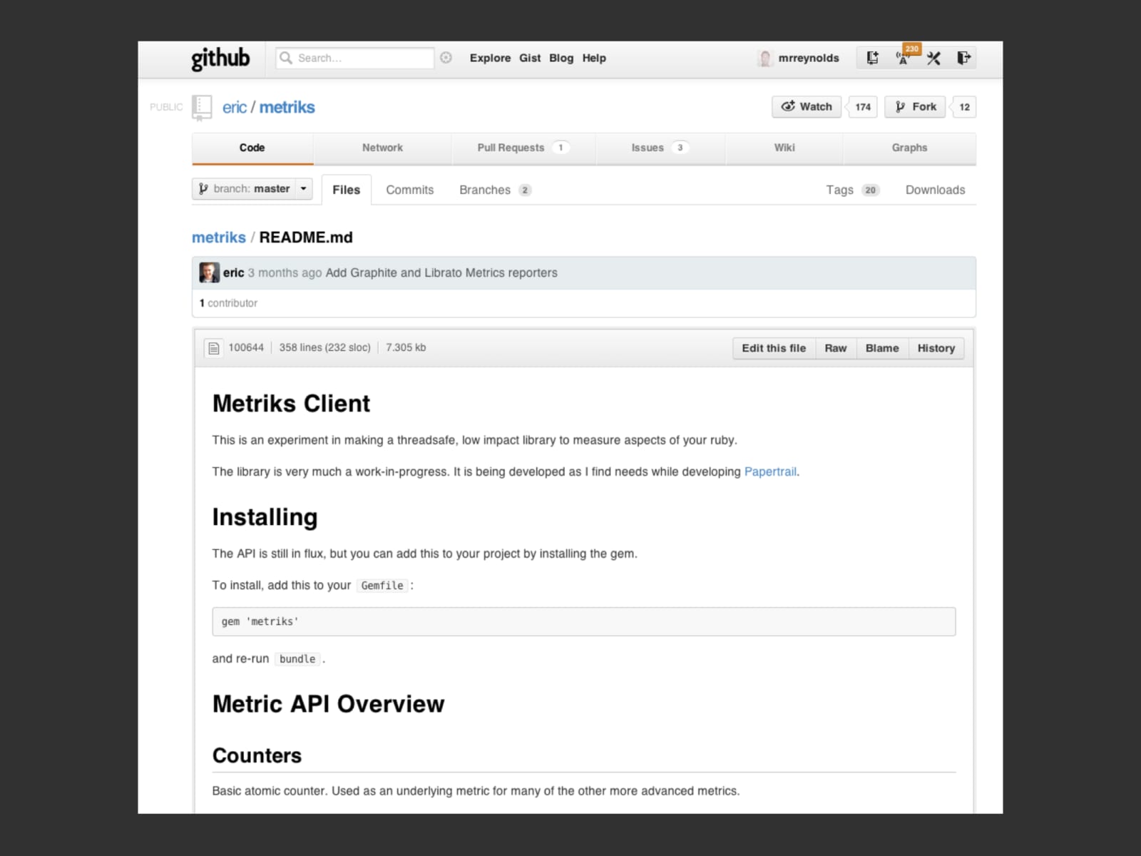Click gem 'metriks' code block
The width and height of the screenshot is (1141, 856).
tap(583, 621)
